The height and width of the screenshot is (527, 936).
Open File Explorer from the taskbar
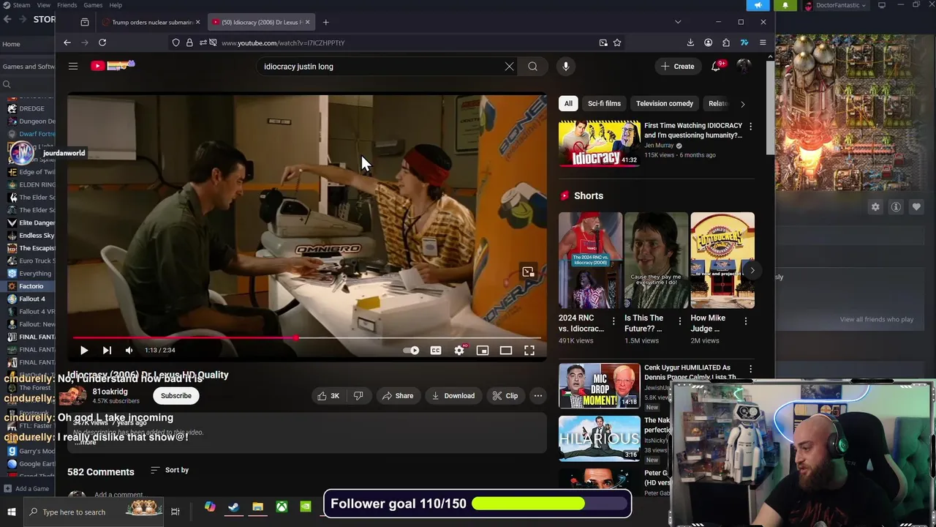pos(257,507)
